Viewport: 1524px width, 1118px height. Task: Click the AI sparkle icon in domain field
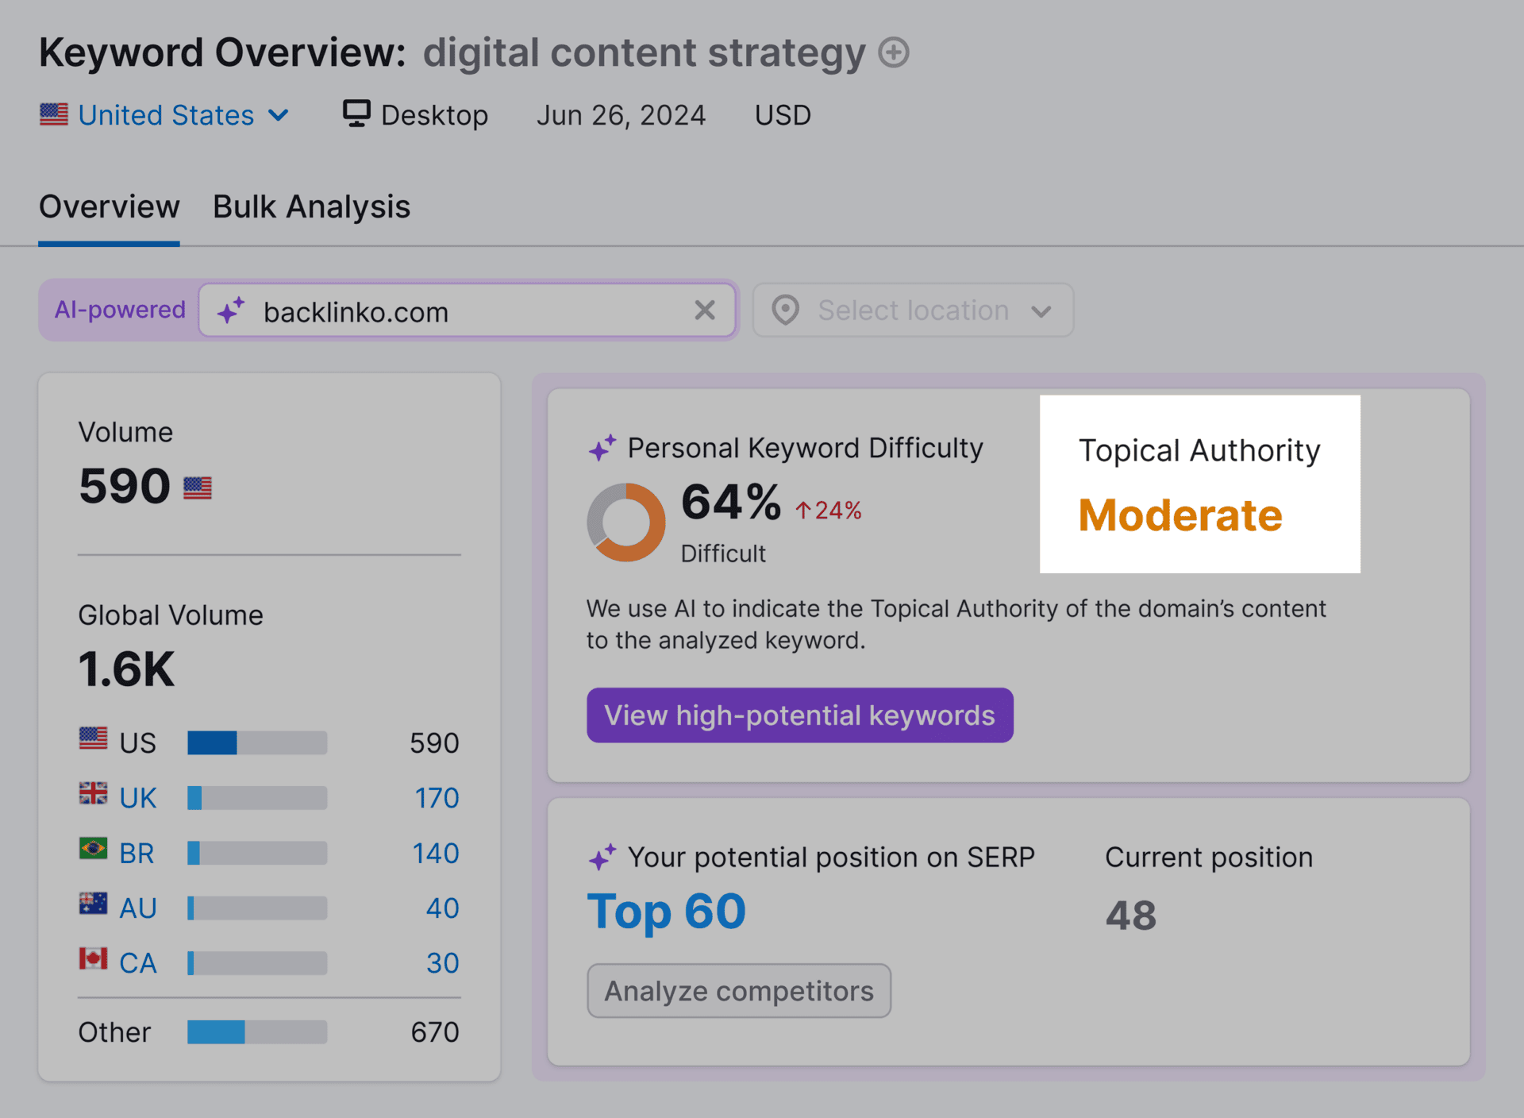[x=231, y=310]
